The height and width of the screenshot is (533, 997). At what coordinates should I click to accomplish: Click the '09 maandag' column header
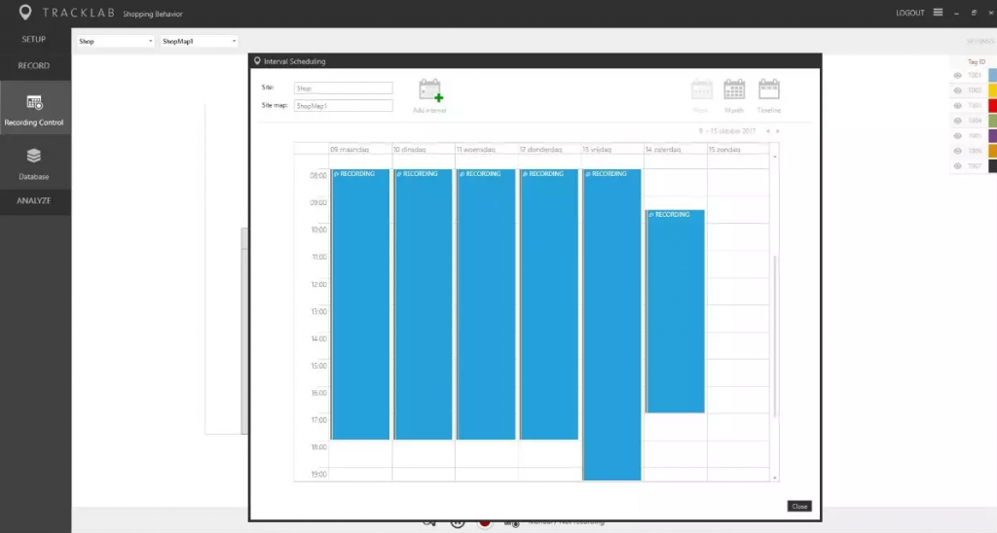coord(350,150)
